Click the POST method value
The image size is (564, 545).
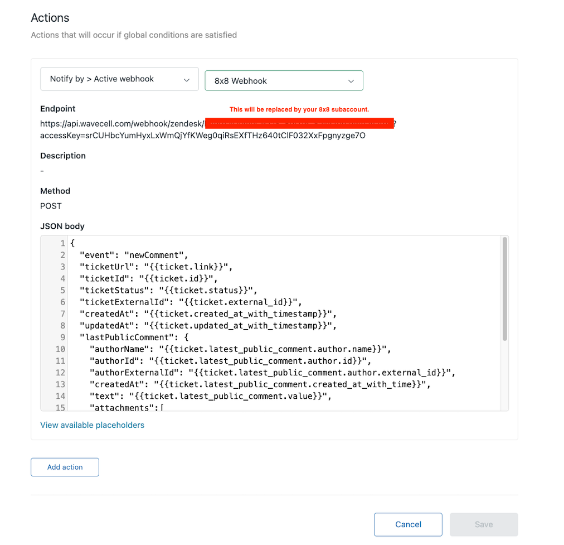click(x=51, y=206)
